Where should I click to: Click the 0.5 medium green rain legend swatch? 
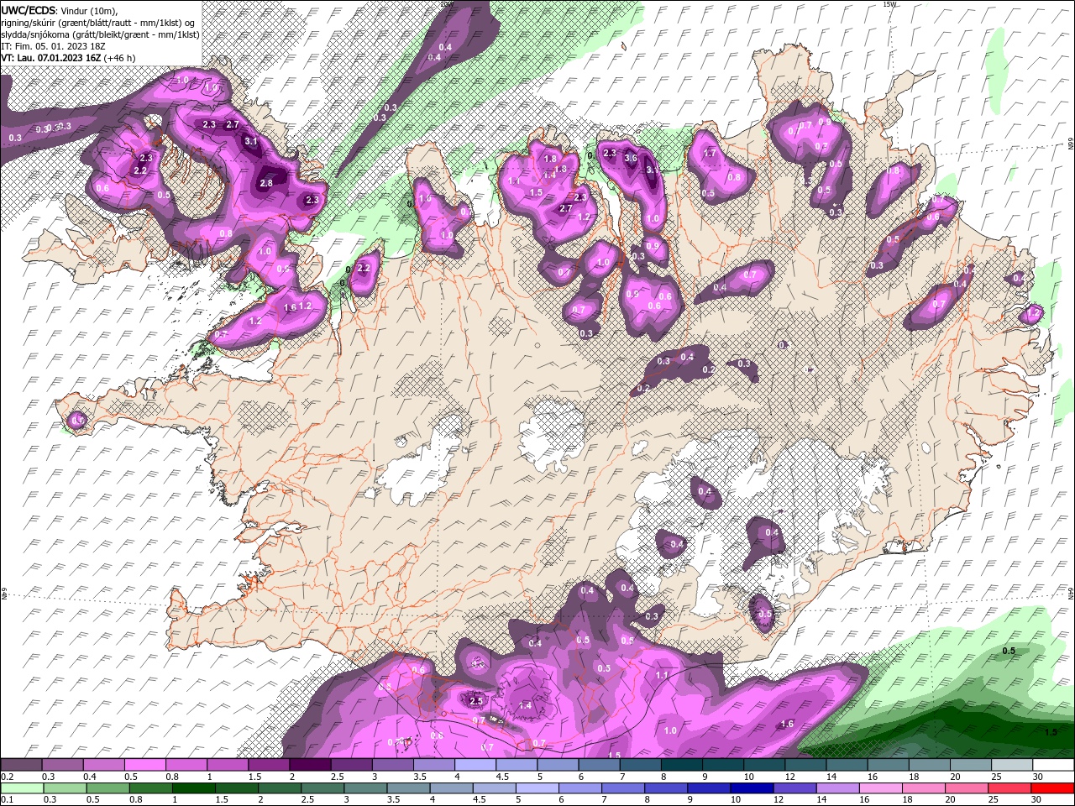(107, 788)
